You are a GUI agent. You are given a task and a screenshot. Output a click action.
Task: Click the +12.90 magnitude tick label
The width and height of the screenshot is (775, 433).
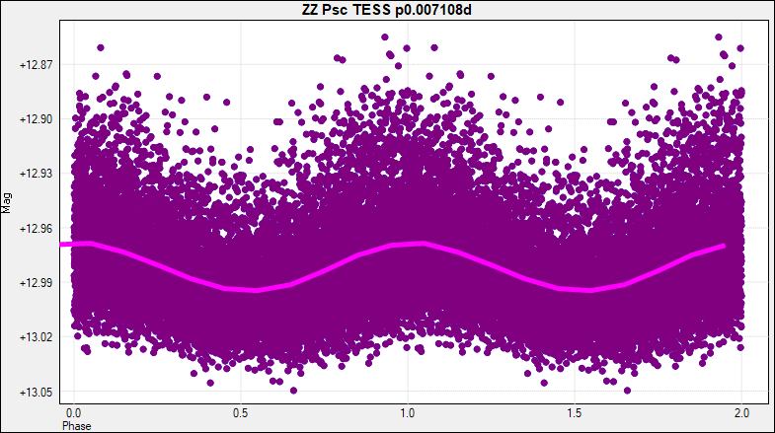pyautogui.click(x=37, y=119)
